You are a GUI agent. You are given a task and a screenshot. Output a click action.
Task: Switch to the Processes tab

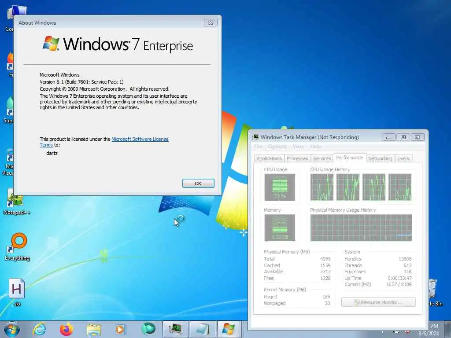tap(297, 158)
